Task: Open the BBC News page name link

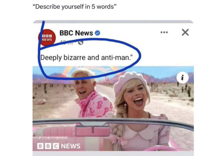Action: coord(76,33)
